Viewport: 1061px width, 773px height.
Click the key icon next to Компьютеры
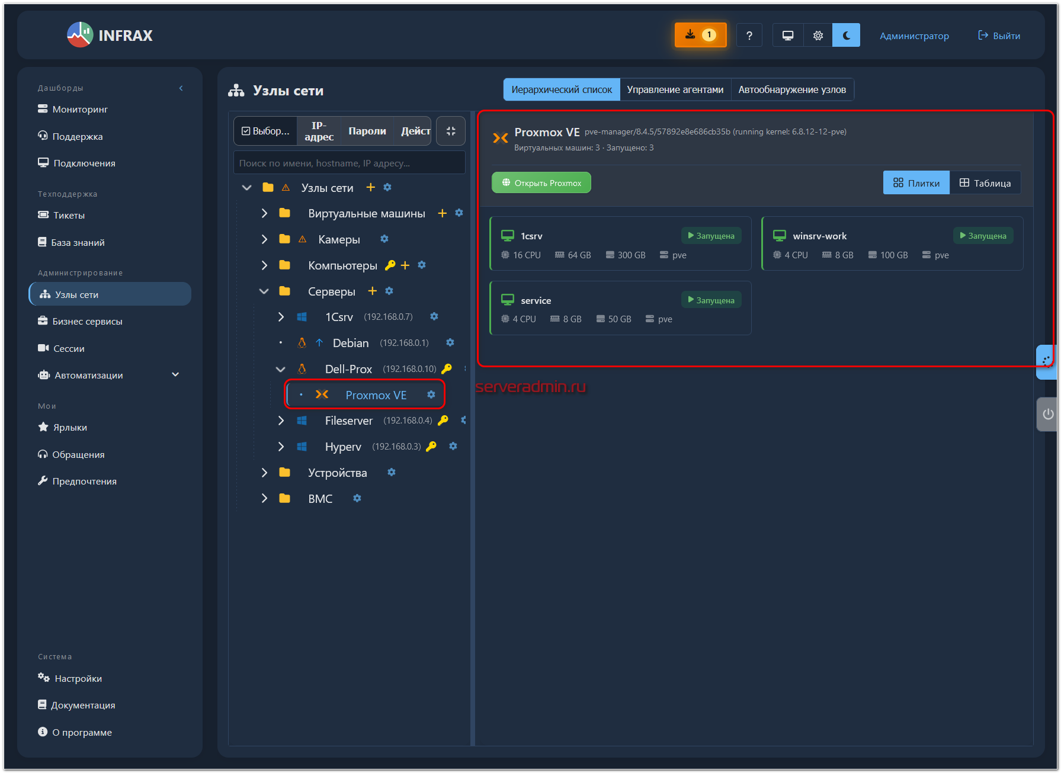[x=390, y=265]
